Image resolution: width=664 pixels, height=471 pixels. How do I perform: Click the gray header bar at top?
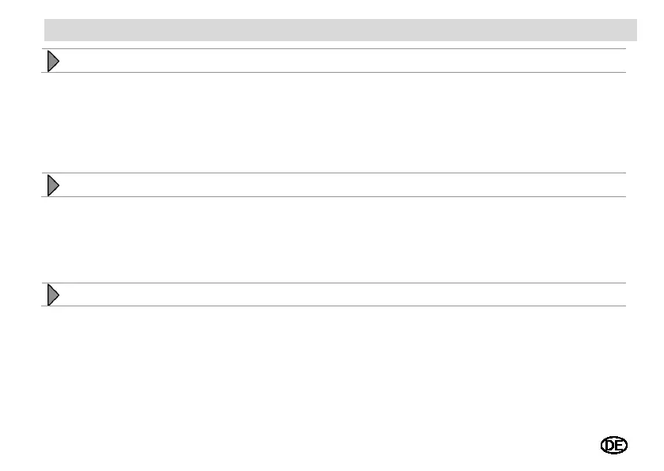[340, 30]
